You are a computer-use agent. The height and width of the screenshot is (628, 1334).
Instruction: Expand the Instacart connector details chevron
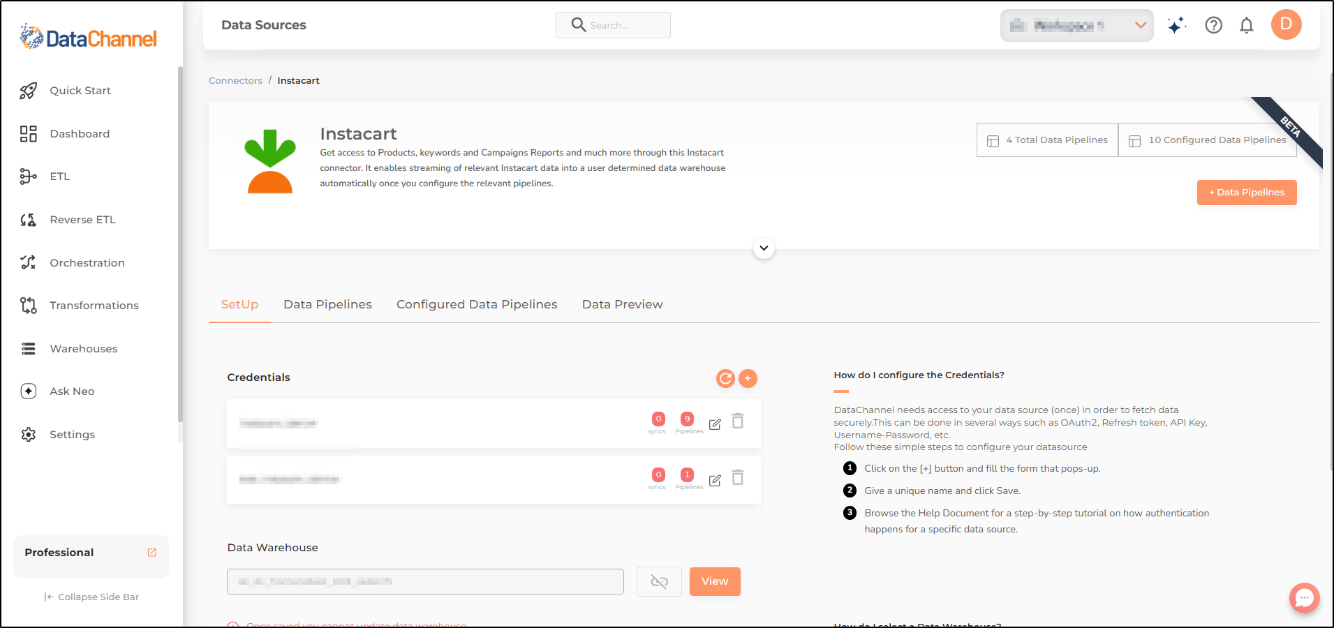click(x=764, y=248)
